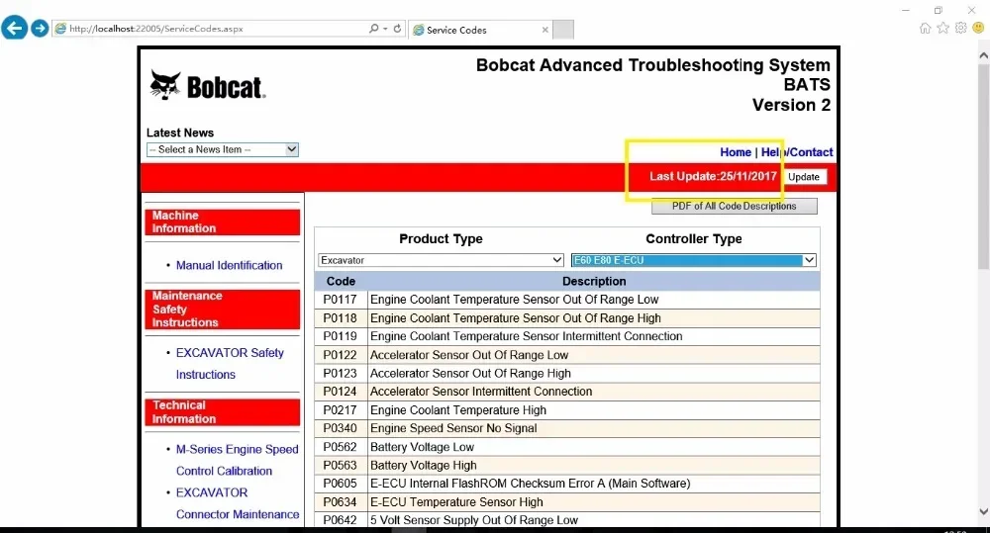Screen dimensions: 990x533
Task: Go to the Home link
Action: coord(736,152)
